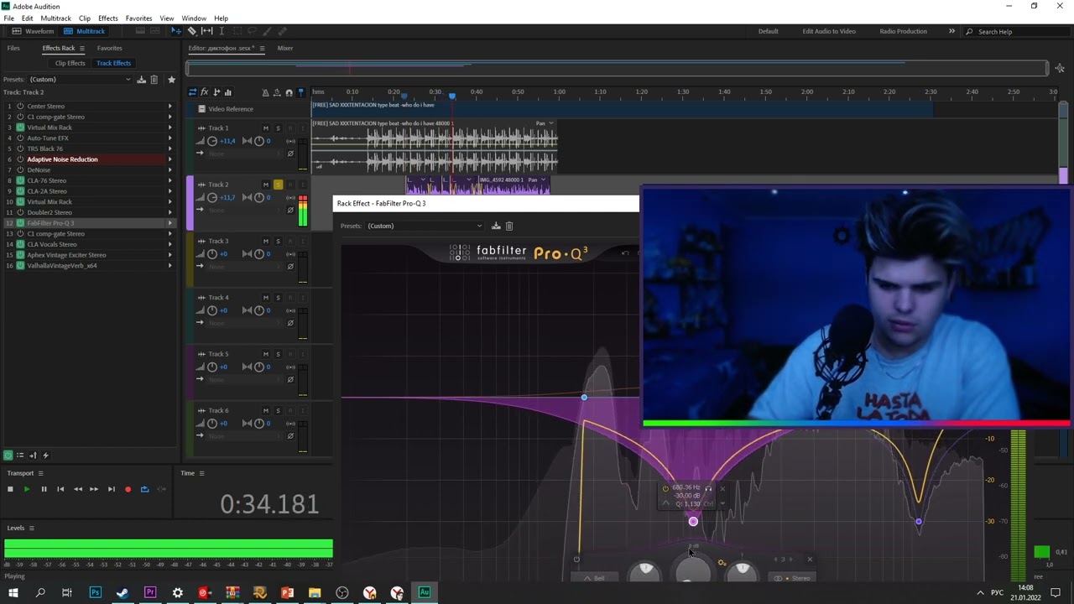This screenshot has width=1074, height=604.
Task: Switch to the Mixer tab
Action: click(285, 49)
